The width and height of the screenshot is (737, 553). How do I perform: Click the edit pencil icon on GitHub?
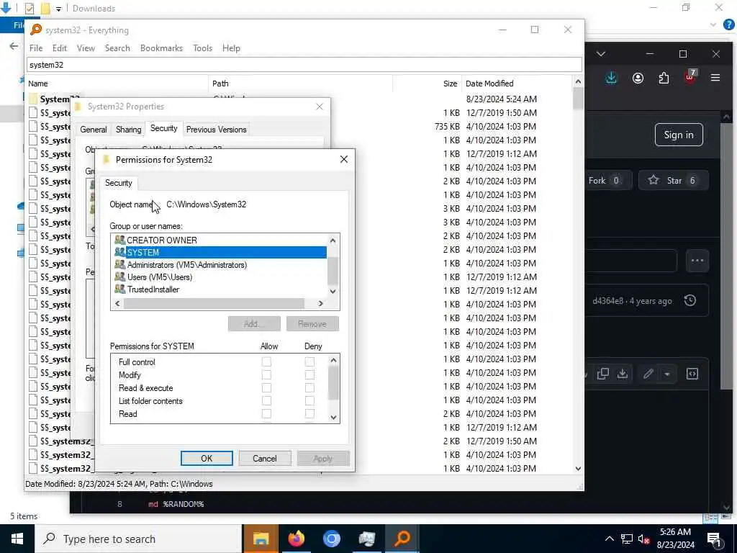click(x=648, y=374)
